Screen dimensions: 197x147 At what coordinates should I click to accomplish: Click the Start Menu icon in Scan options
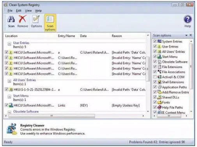(160, 57)
